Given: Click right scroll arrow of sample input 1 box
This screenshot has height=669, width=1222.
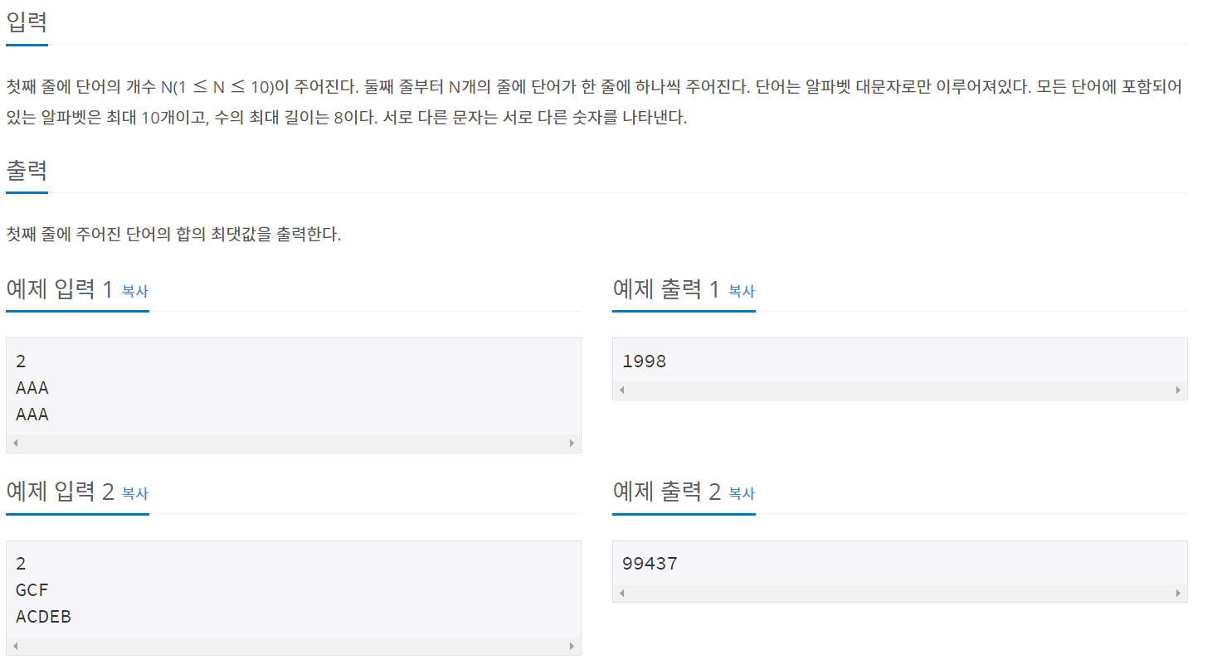Looking at the screenshot, I should [x=572, y=443].
